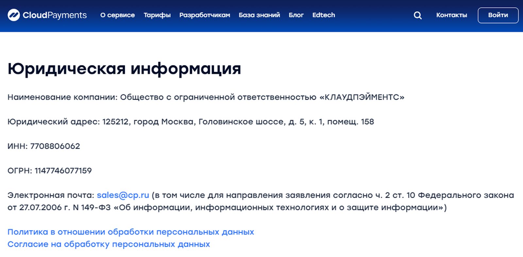This screenshot has width=523, height=257.
Task: Open «Разработчикам» navigation item
Action: click(205, 15)
